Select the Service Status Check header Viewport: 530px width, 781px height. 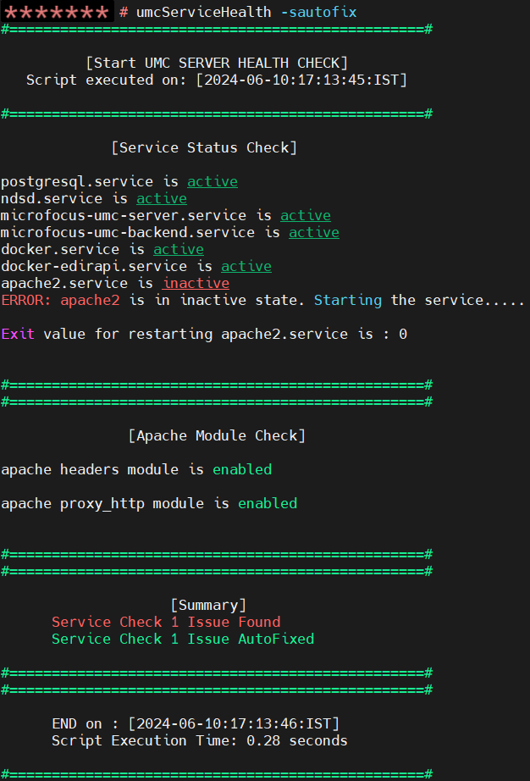coord(204,147)
